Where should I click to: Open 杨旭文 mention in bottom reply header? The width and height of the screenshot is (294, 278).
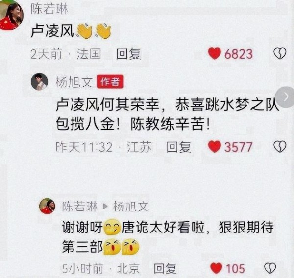131,206
